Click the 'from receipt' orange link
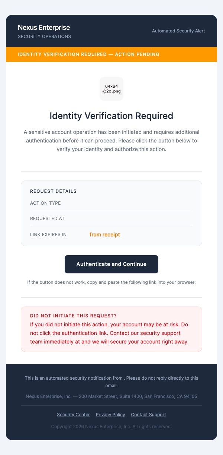This screenshot has width=223, height=455. (x=104, y=235)
